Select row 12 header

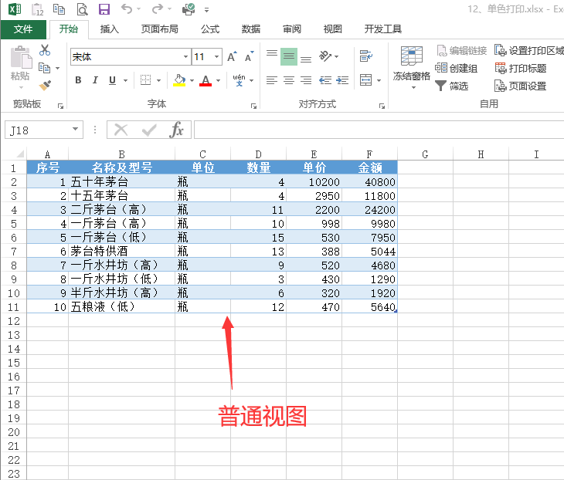[x=14, y=321]
